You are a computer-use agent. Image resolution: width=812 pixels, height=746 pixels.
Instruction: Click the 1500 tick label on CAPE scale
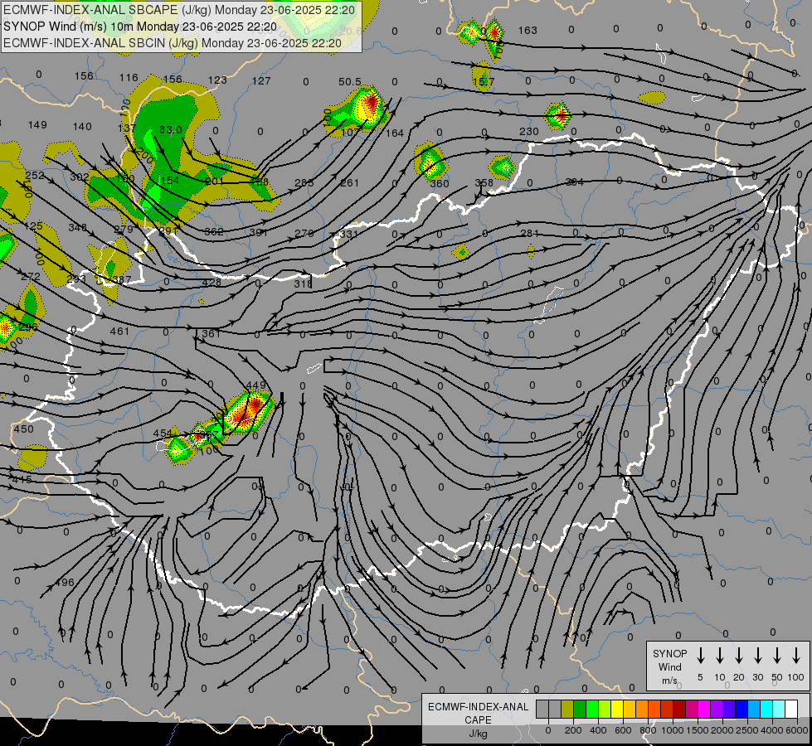pyautogui.click(x=697, y=730)
